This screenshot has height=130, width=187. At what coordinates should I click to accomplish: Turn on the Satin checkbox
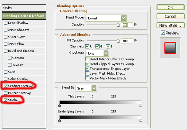[6, 72]
